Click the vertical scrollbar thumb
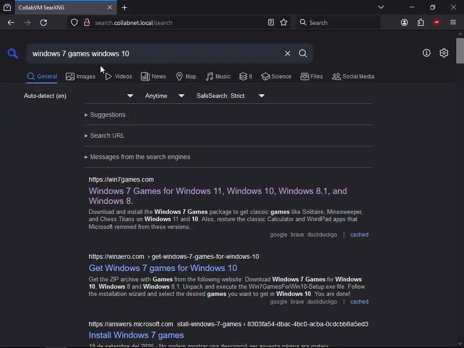 (460, 51)
